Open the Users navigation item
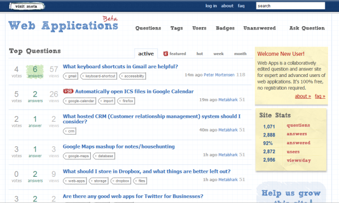339x203 pixels. pyautogui.click(x=200, y=28)
